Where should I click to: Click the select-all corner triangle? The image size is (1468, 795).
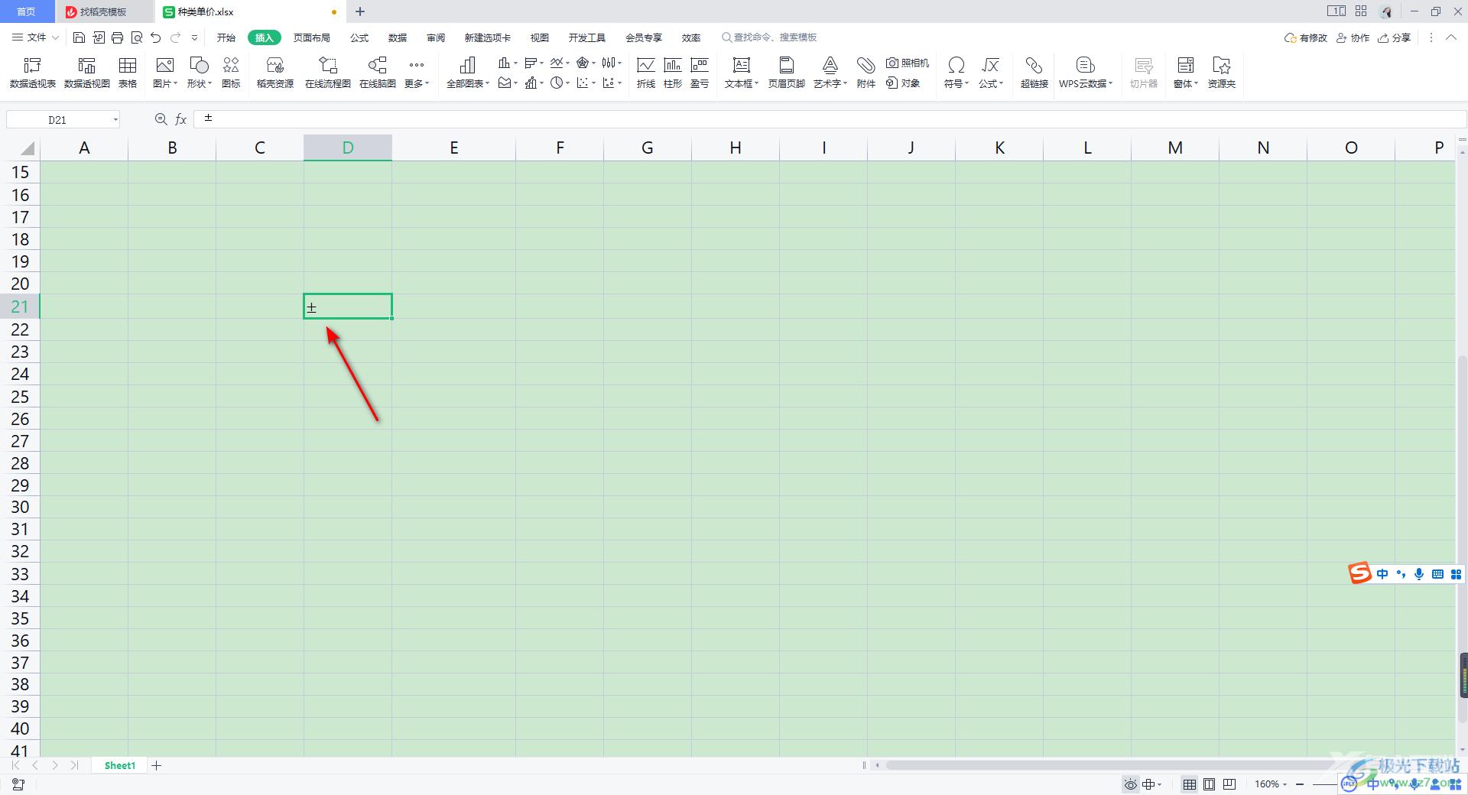pos(27,148)
